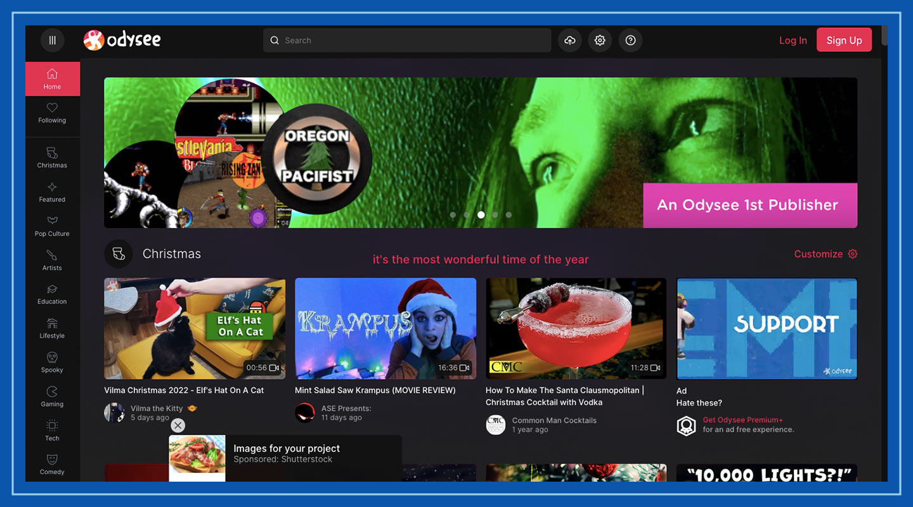Click inside the Search field

pos(406,40)
